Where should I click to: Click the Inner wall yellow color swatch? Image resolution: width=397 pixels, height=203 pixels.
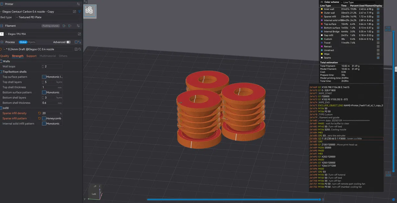tap(321, 9)
